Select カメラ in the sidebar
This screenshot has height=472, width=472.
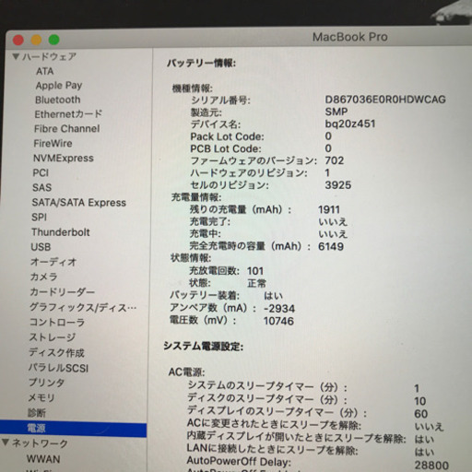[43, 277]
